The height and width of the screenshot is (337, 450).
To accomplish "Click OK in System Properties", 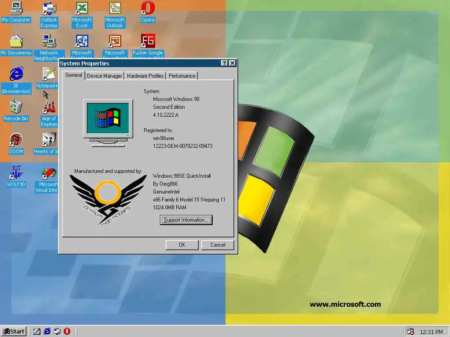I will (x=182, y=245).
